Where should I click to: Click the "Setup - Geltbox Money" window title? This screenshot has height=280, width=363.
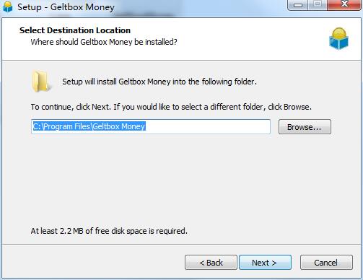(x=66, y=7)
